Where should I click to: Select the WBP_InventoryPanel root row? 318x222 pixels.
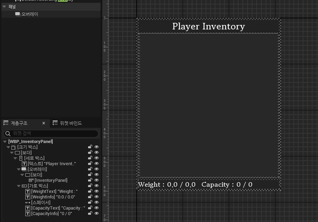[x=51, y=142]
